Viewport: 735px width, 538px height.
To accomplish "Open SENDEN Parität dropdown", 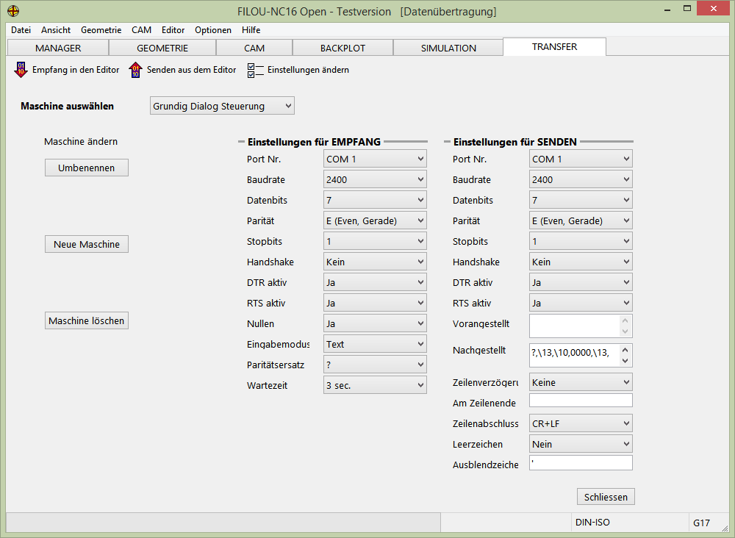I will [x=581, y=220].
